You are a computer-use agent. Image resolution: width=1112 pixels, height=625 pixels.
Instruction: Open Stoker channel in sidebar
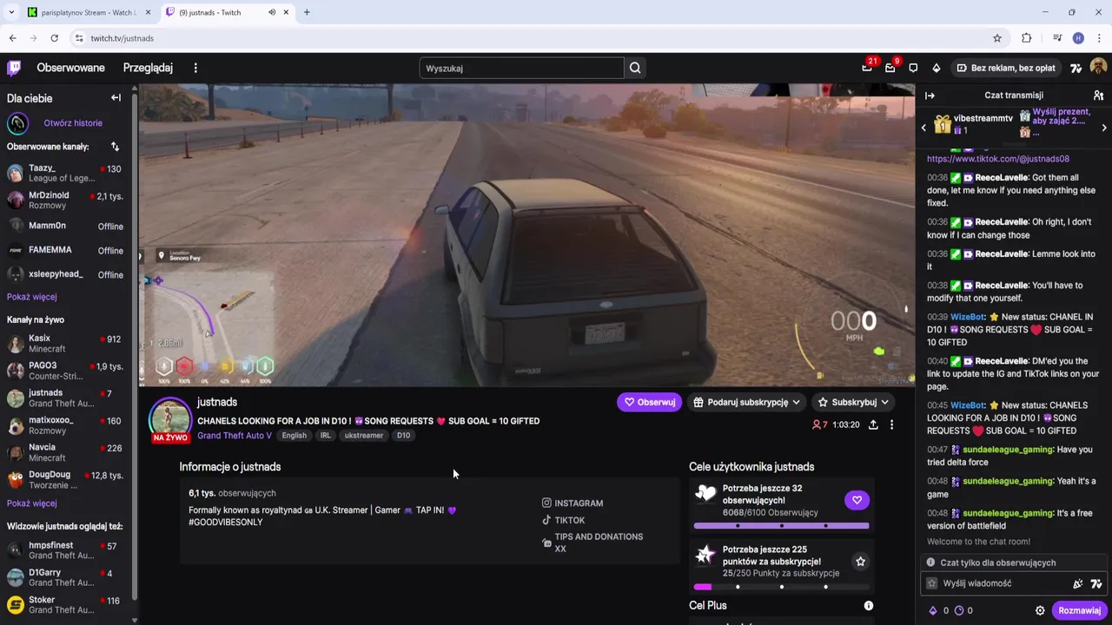coord(66,604)
